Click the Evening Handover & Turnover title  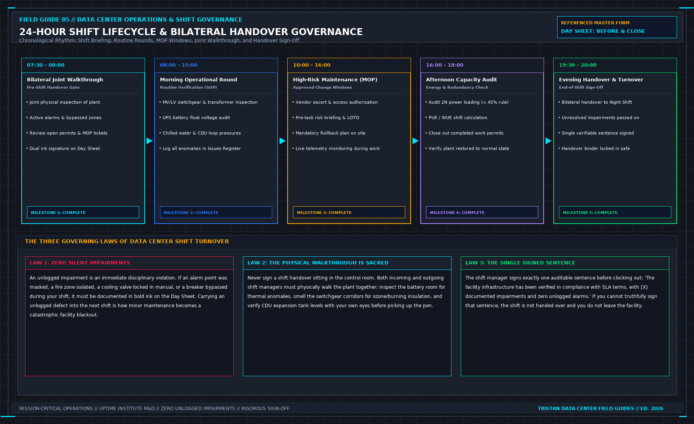[601, 79]
